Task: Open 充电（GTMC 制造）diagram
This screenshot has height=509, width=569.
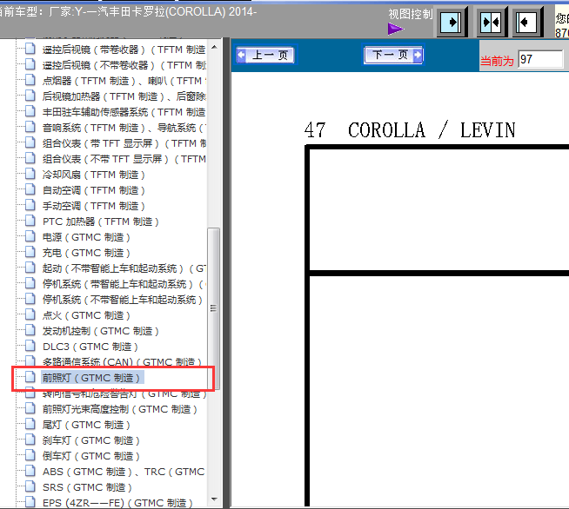Action: (x=86, y=253)
